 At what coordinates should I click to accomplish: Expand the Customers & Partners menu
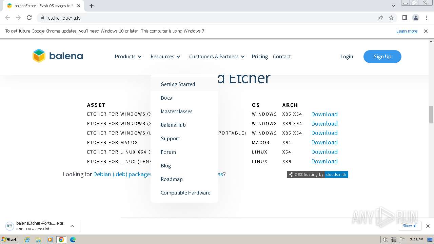[x=217, y=57]
